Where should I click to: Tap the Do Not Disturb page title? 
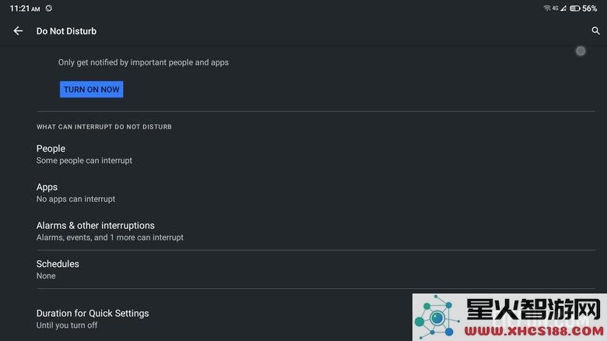click(66, 31)
